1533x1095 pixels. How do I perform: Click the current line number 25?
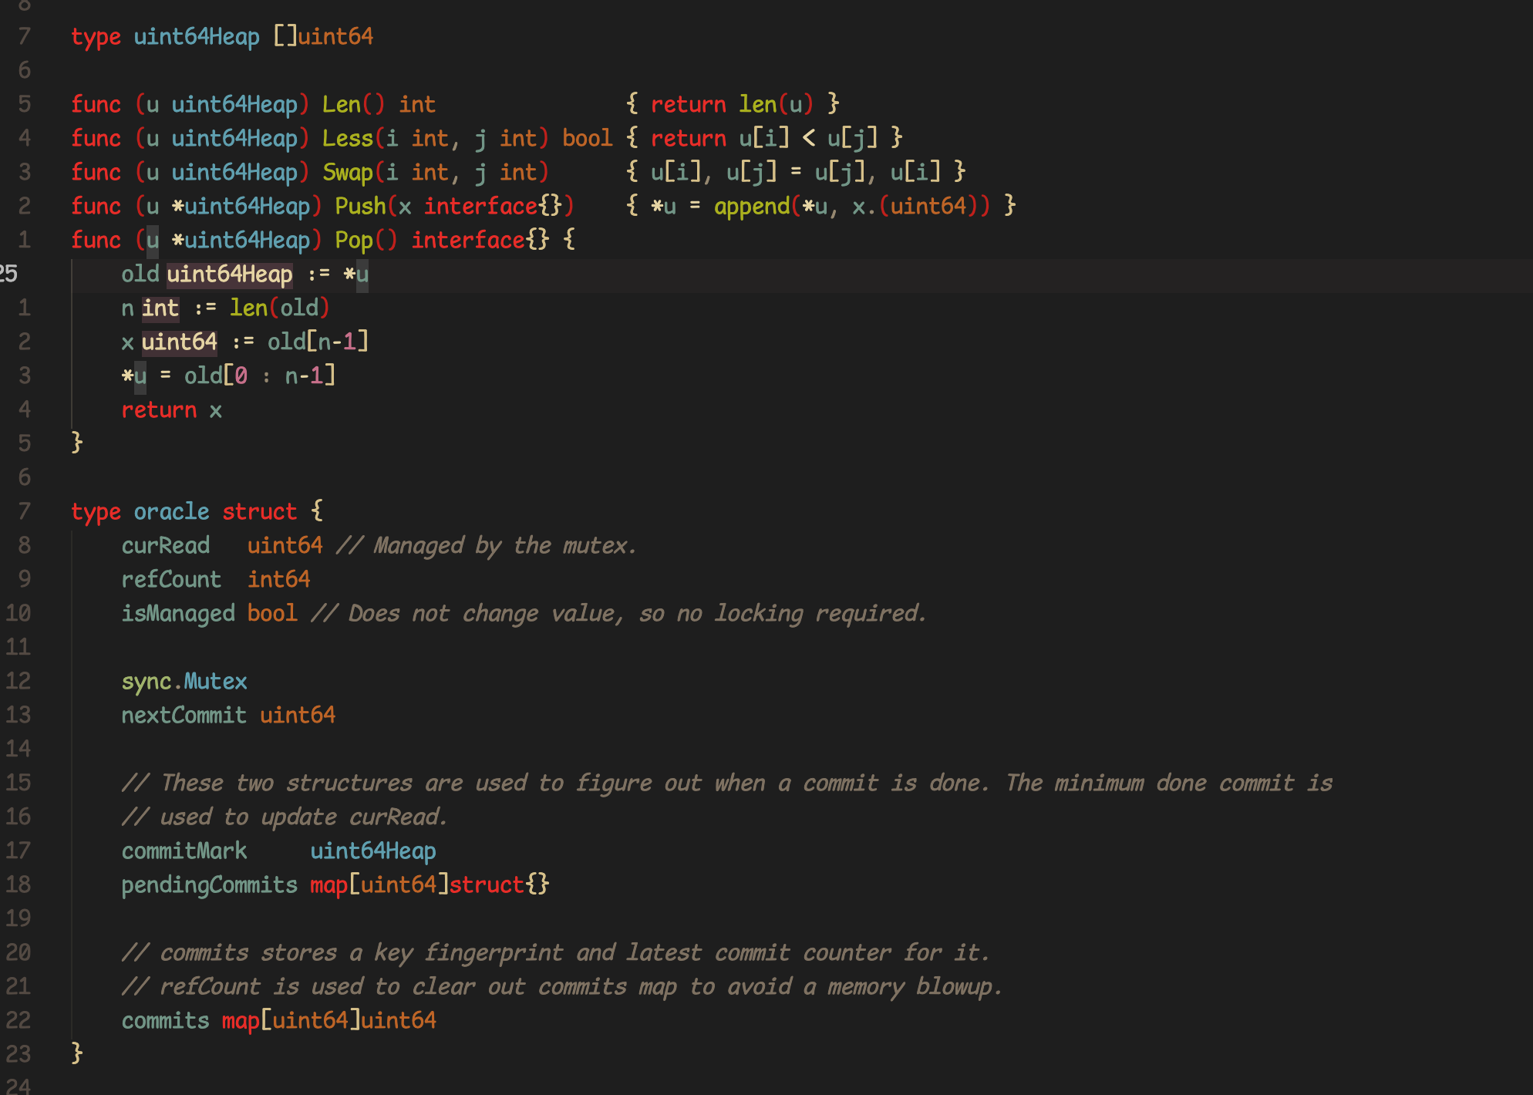pyautogui.click(x=9, y=275)
